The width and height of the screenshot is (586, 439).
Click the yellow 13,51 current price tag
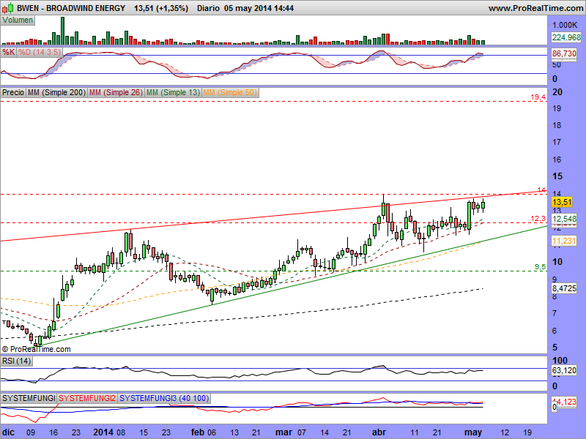coord(562,202)
